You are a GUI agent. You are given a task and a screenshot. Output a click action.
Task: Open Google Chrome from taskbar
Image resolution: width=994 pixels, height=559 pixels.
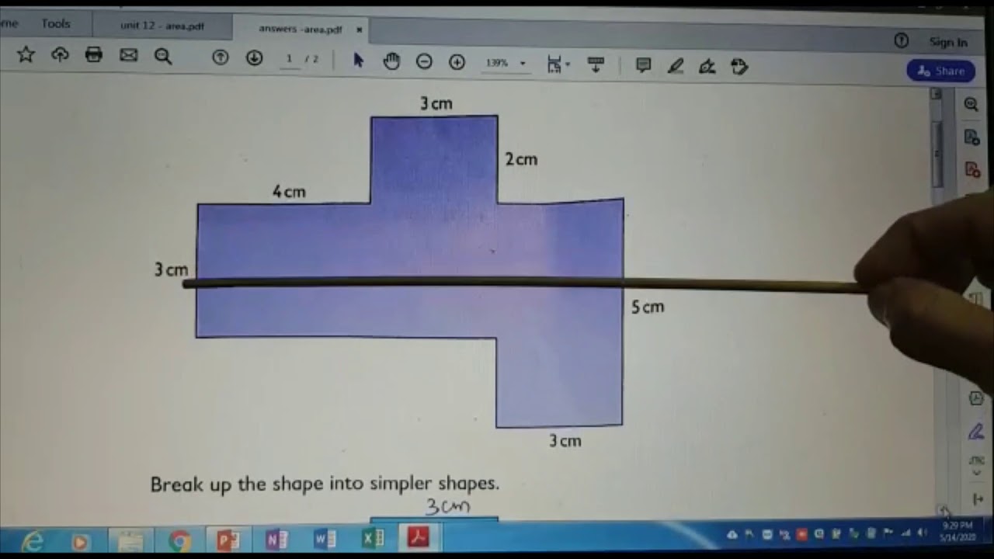tap(179, 540)
